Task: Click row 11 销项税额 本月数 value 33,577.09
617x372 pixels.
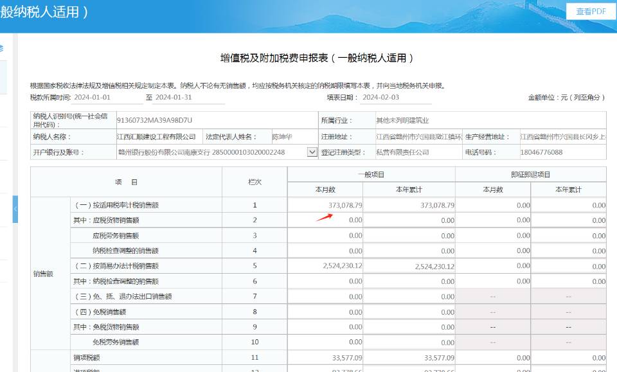Action: 325,358
